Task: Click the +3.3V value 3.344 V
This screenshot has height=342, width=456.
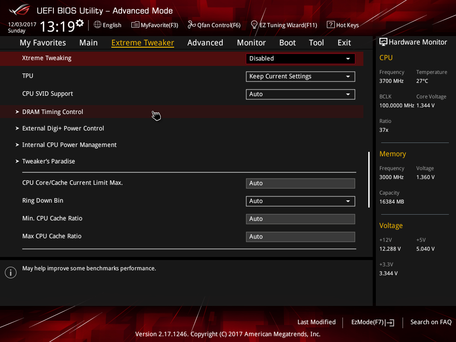Action: tap(388, 273)
